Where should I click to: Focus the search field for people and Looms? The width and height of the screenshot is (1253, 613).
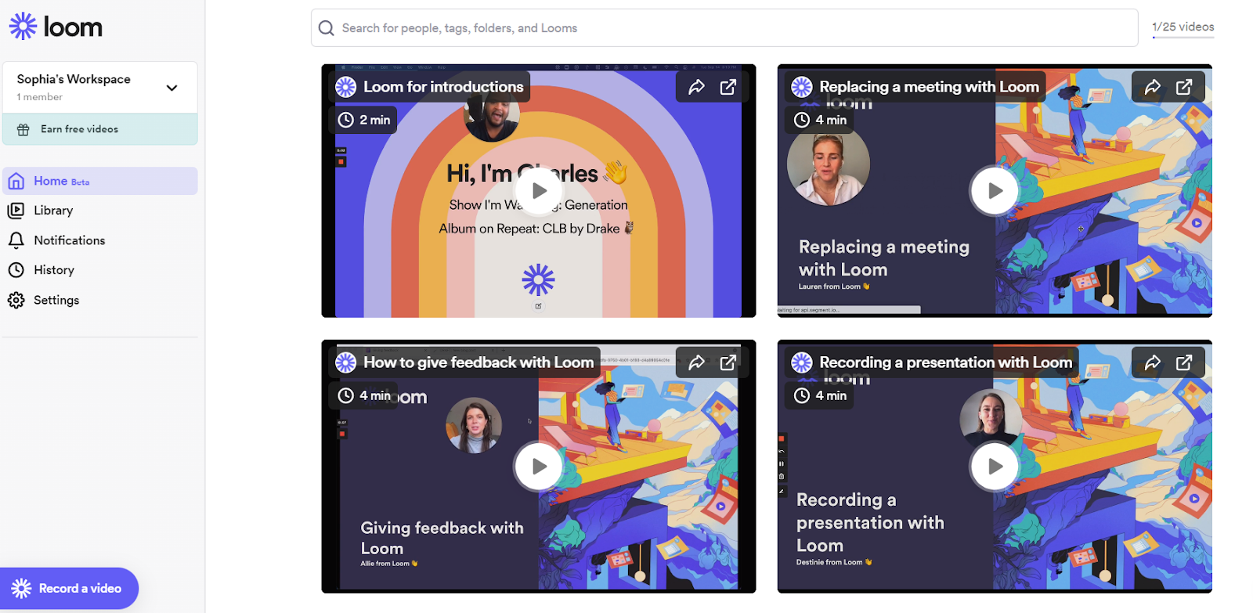tap(724, 28)
